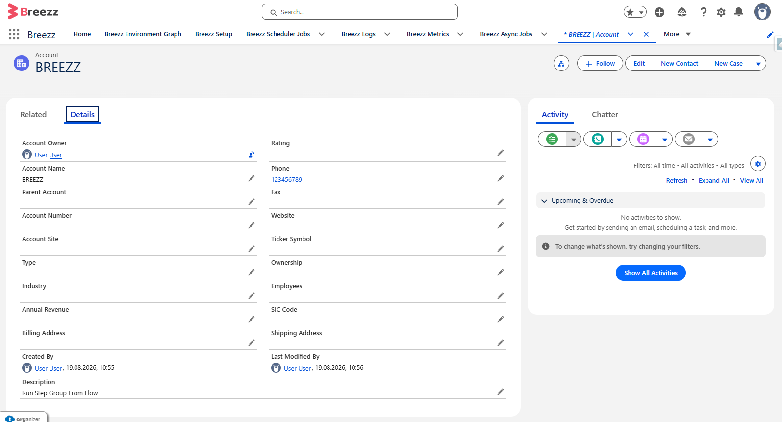782x422 pixels.
Task: Edit the Rating field pencil
Action: point(501,153)
